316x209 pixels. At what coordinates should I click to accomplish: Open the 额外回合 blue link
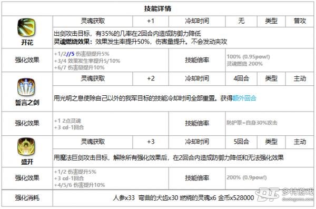click(244, 98)
